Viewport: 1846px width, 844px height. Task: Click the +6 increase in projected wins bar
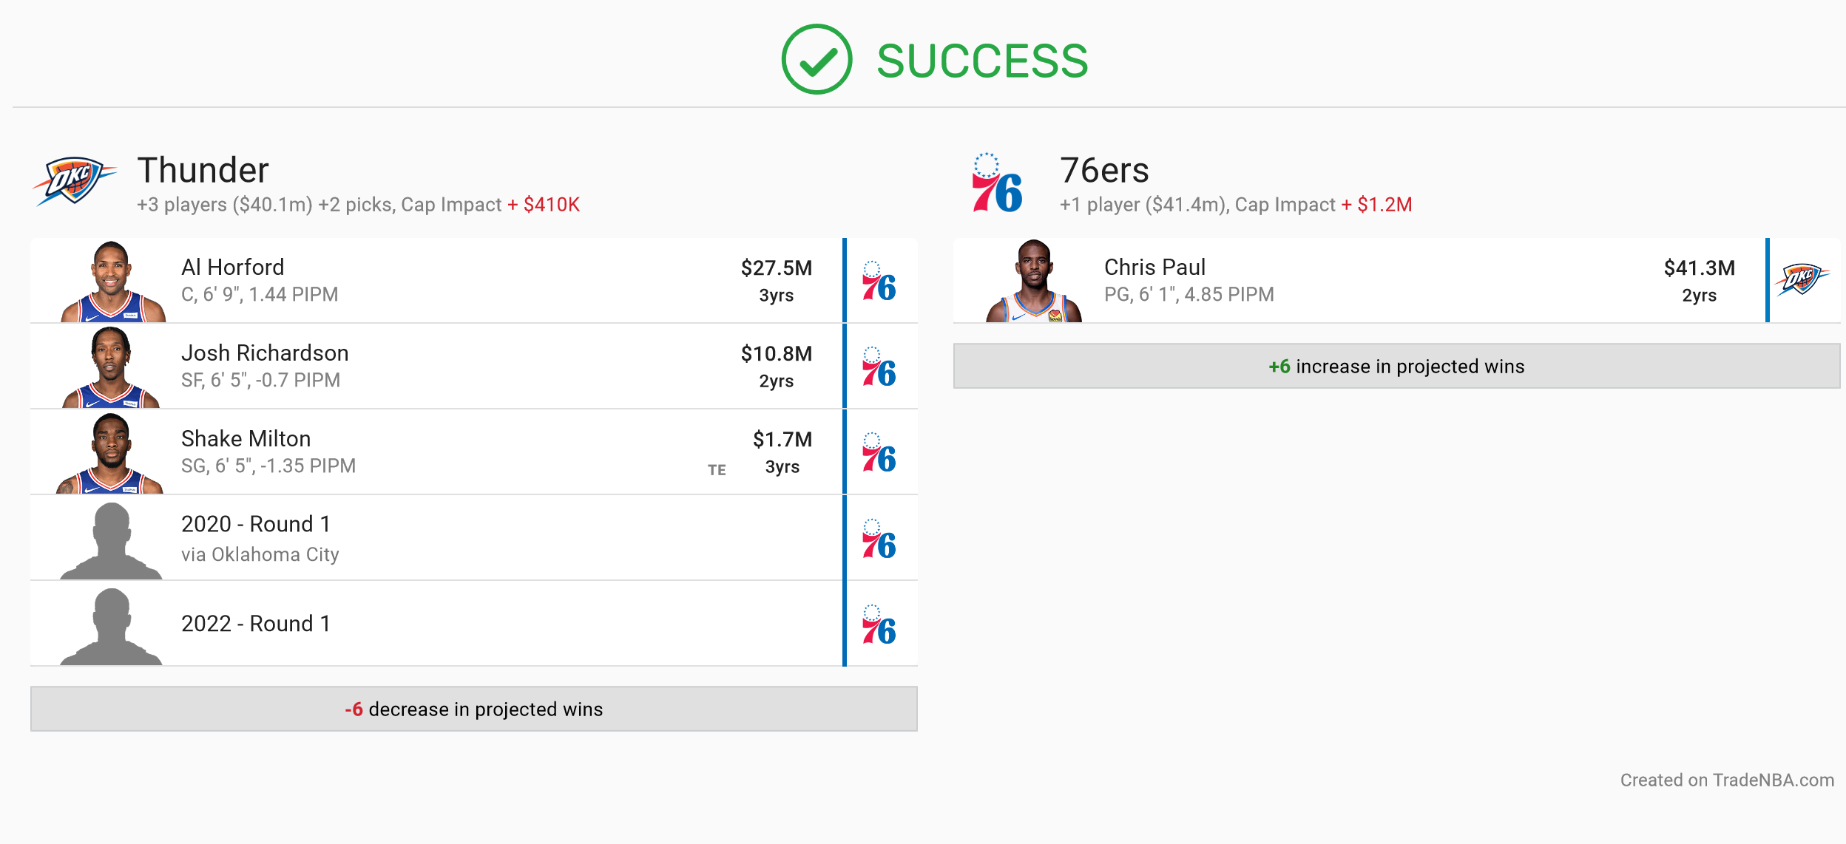(x=1396, y=366)
